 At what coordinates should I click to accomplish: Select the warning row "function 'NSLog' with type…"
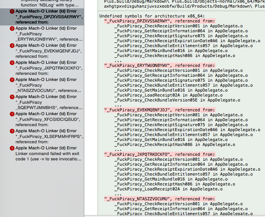tap(49, 5)
